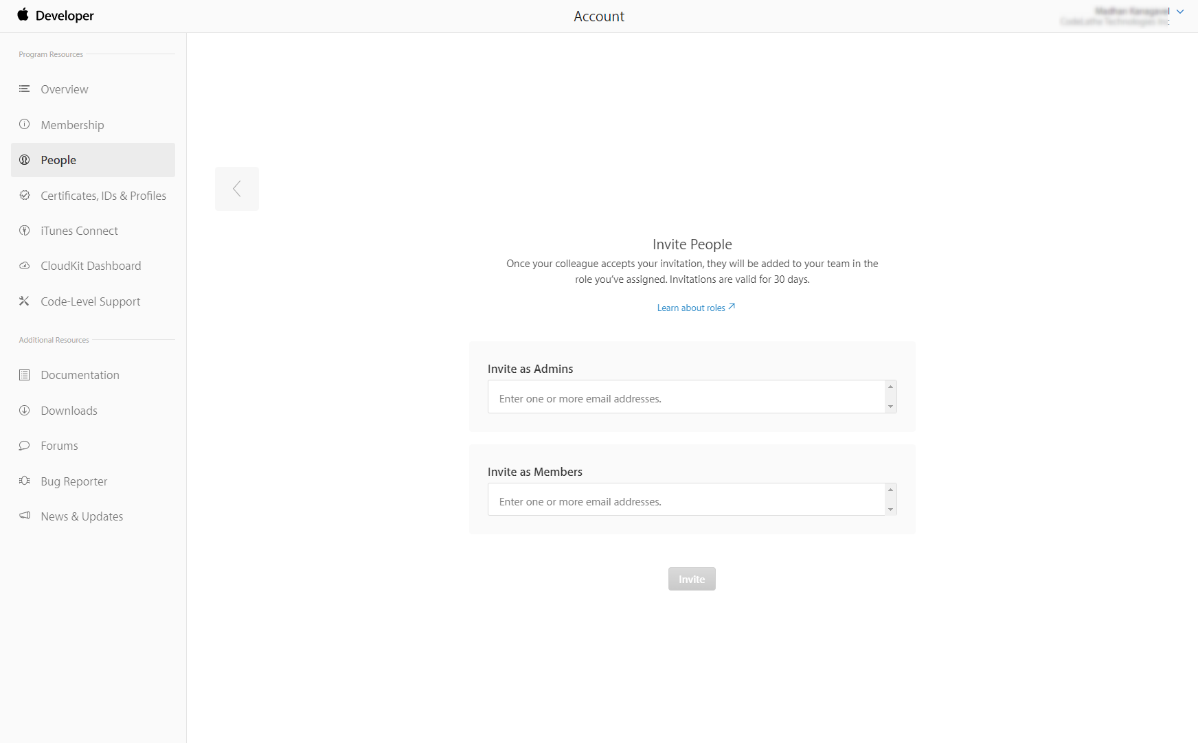Click the Code-Level Support tools icon

24,301
